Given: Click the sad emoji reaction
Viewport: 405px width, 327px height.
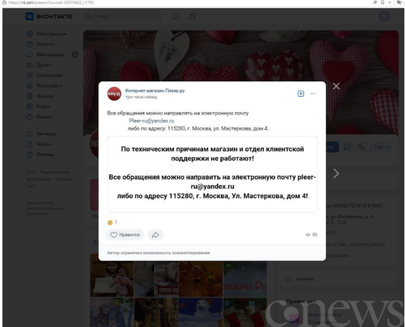Looking at the screenshot, I should click(110, 222).
